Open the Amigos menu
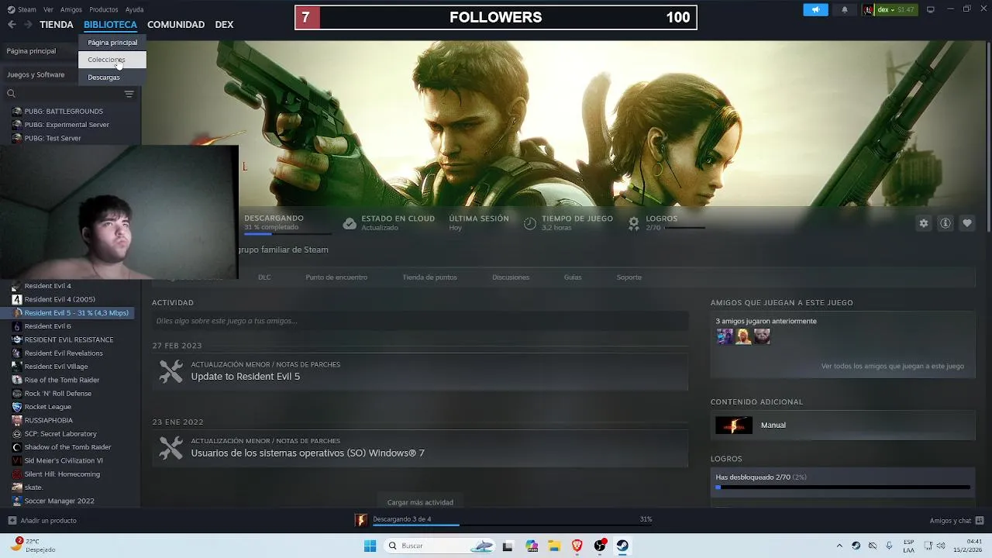This screenshot has height=558, width=992. (x=71, y=9)
